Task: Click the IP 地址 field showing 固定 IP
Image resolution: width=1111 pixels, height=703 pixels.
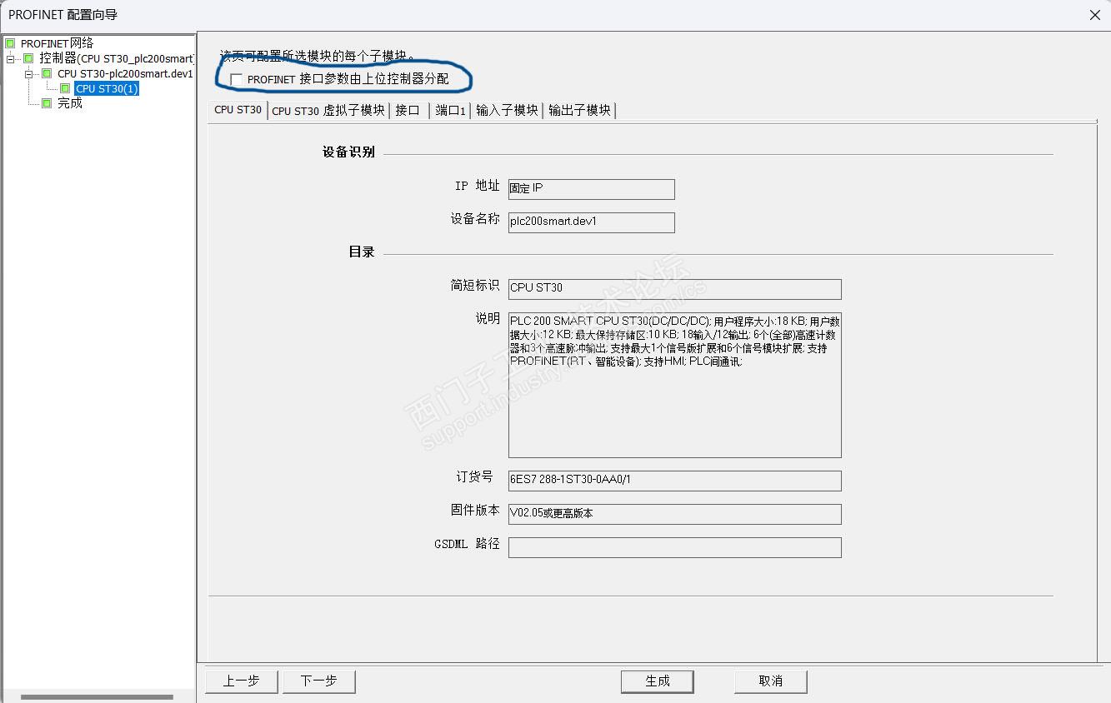Action: point(591,189)
